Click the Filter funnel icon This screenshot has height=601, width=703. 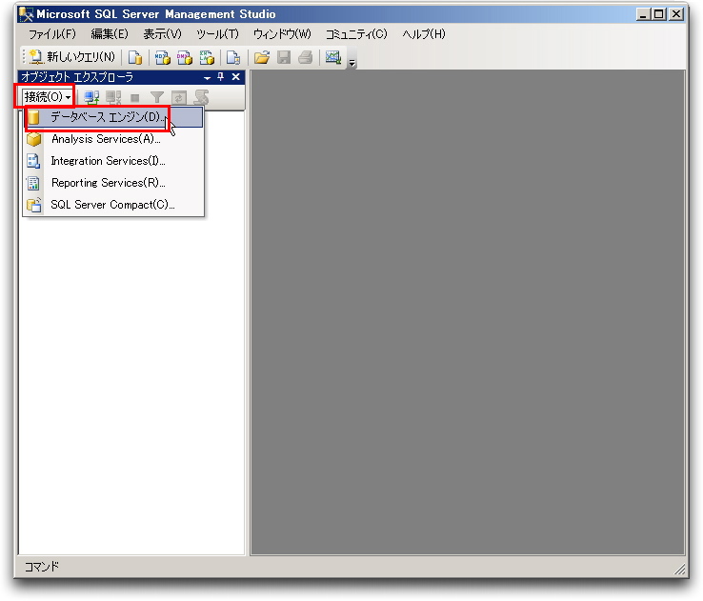[157, 97]
